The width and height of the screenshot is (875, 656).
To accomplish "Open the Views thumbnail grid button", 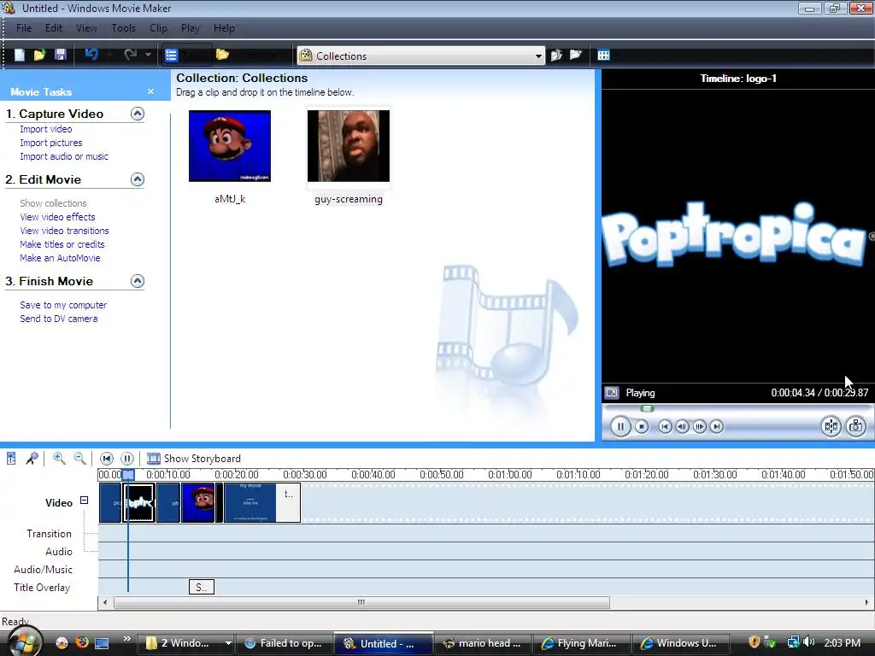I will [x=604, y=55].
